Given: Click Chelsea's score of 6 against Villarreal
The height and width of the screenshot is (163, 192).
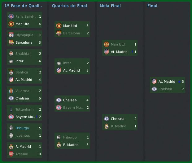Looking at the screenshot, I should [x=40, y=98].
